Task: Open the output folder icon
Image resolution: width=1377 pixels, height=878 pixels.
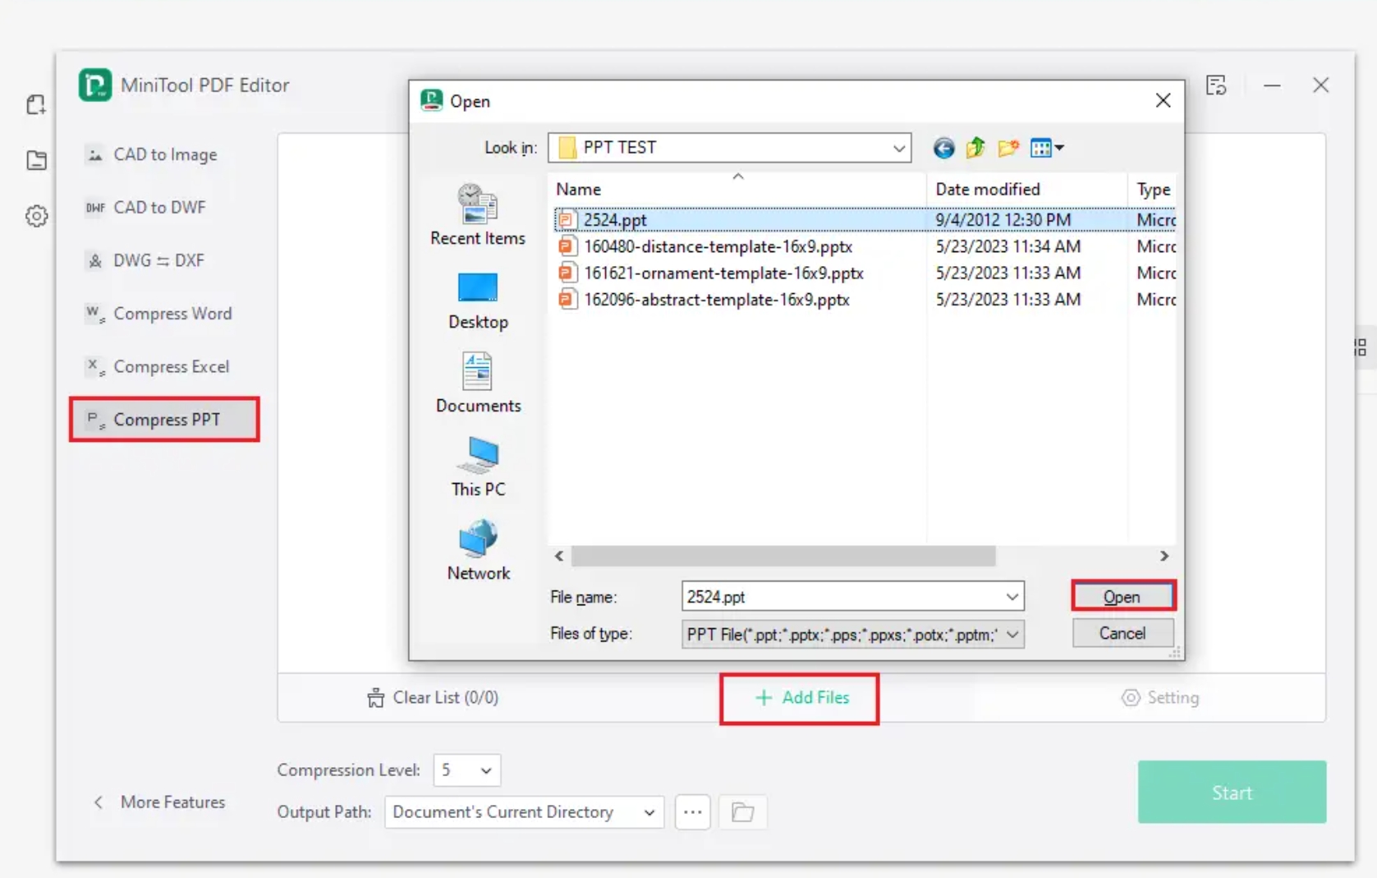Action: coord(742,812)
